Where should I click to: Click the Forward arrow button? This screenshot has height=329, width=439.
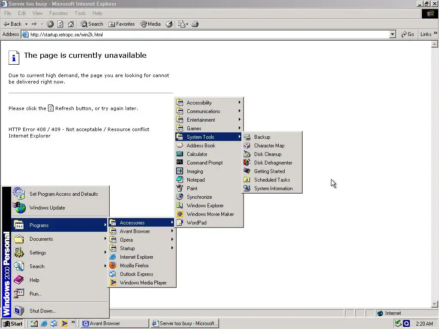pyautogui.click(x=34, y=24)
